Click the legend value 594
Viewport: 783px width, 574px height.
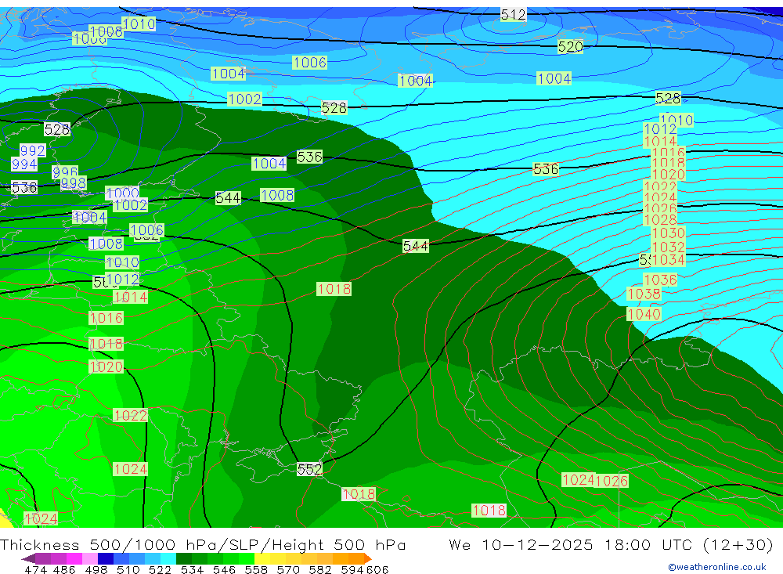352,569
